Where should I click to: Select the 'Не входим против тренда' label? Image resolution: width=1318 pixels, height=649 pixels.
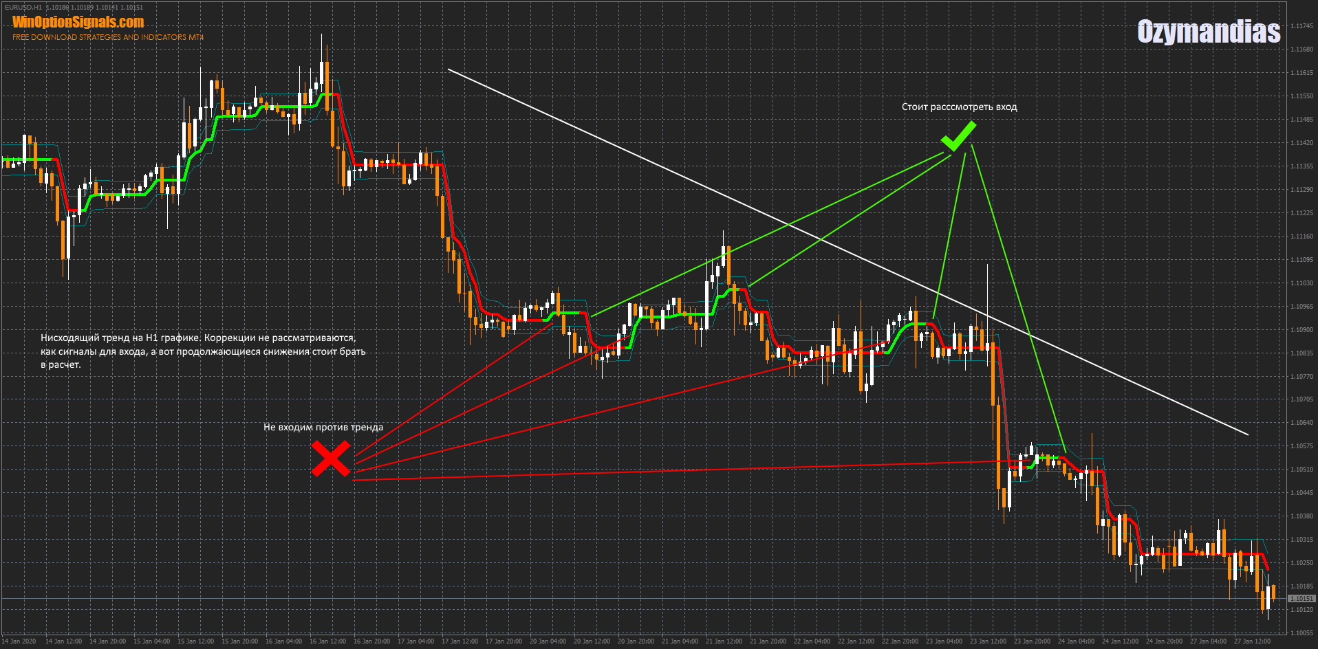[323, 427]
